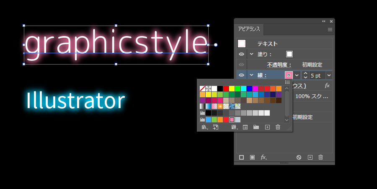Click the text object thumbnail in Appearance panel
Viewport: 377px width, 189px height.
[x=242, y=44]
